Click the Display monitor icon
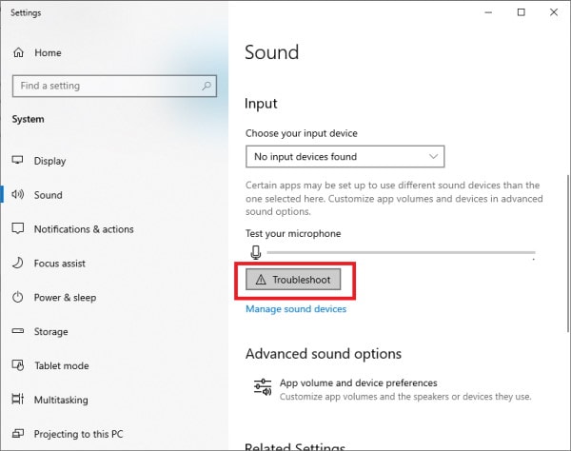Image resolution: width=571 pixels, height=451 pixels. point(17,160)
